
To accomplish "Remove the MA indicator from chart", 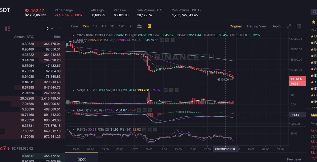I will (x=173, y=40).
